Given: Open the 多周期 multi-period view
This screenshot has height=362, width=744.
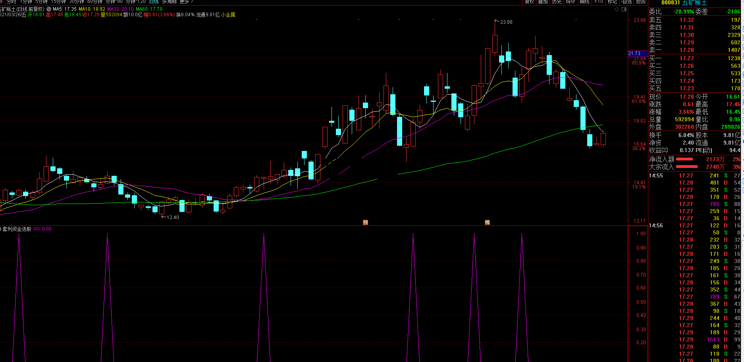Looking at the screenshot, I should pos(169,2).
